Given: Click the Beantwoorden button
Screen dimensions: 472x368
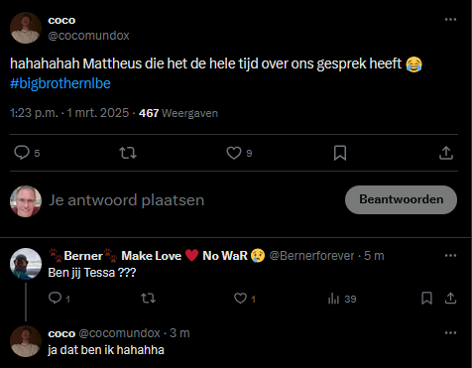Looking at the screenshot, I should pos(401,199).
